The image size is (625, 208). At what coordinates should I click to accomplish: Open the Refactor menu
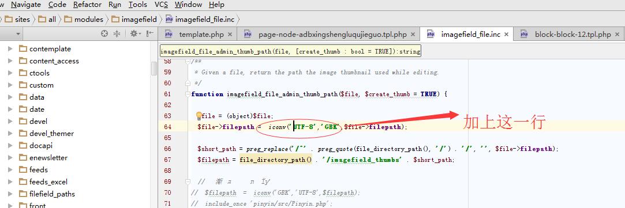point(87,5)
